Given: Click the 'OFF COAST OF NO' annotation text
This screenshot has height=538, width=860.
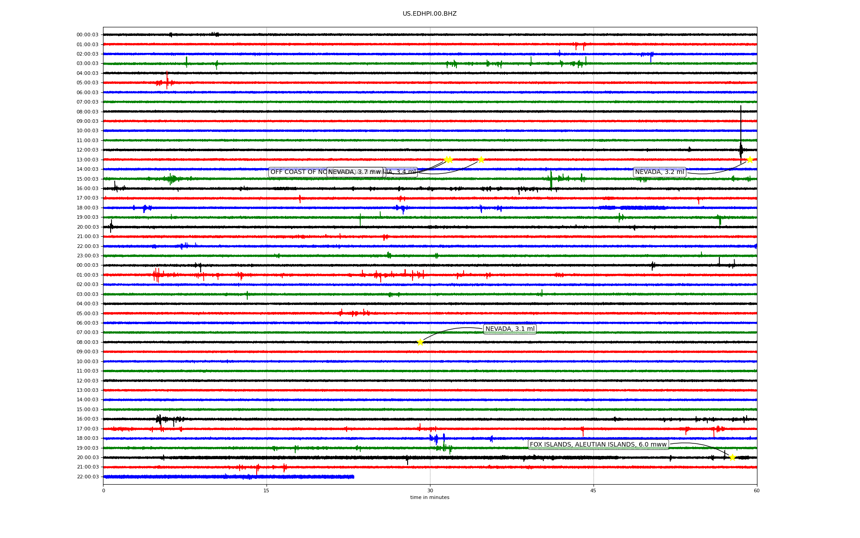Looking at the screenshot, I should click(298, 172).
